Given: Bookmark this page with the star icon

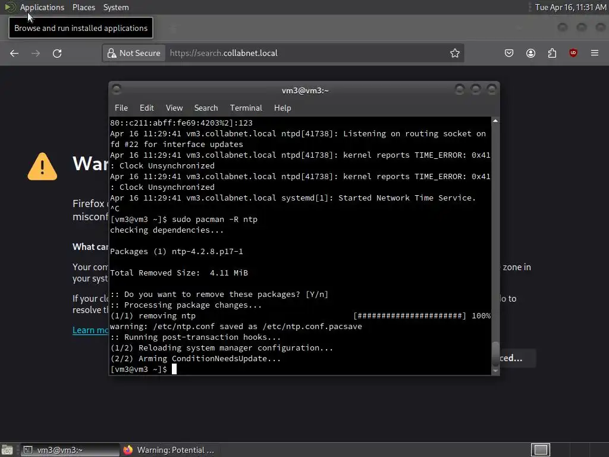Looking at the screenshot, I should (x=455, y=53).
